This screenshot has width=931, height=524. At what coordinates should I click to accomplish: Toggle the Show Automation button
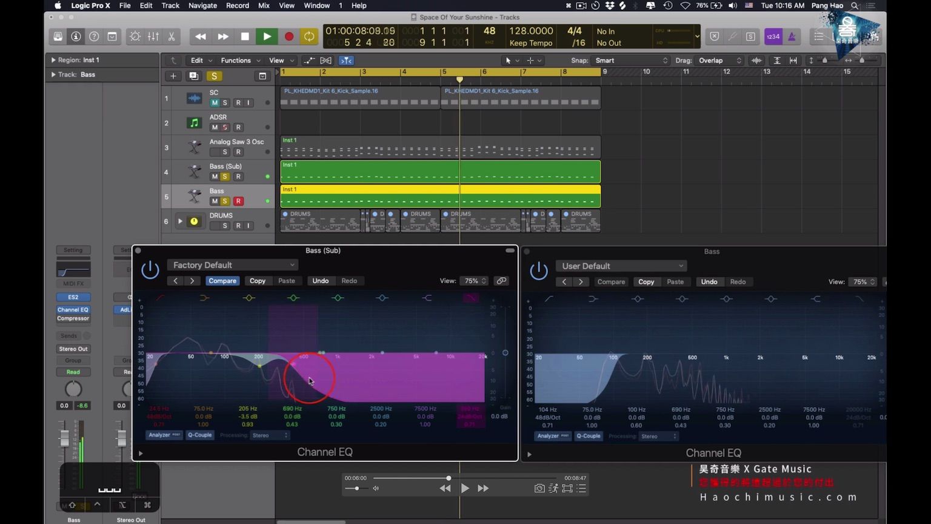click(309, 60)
